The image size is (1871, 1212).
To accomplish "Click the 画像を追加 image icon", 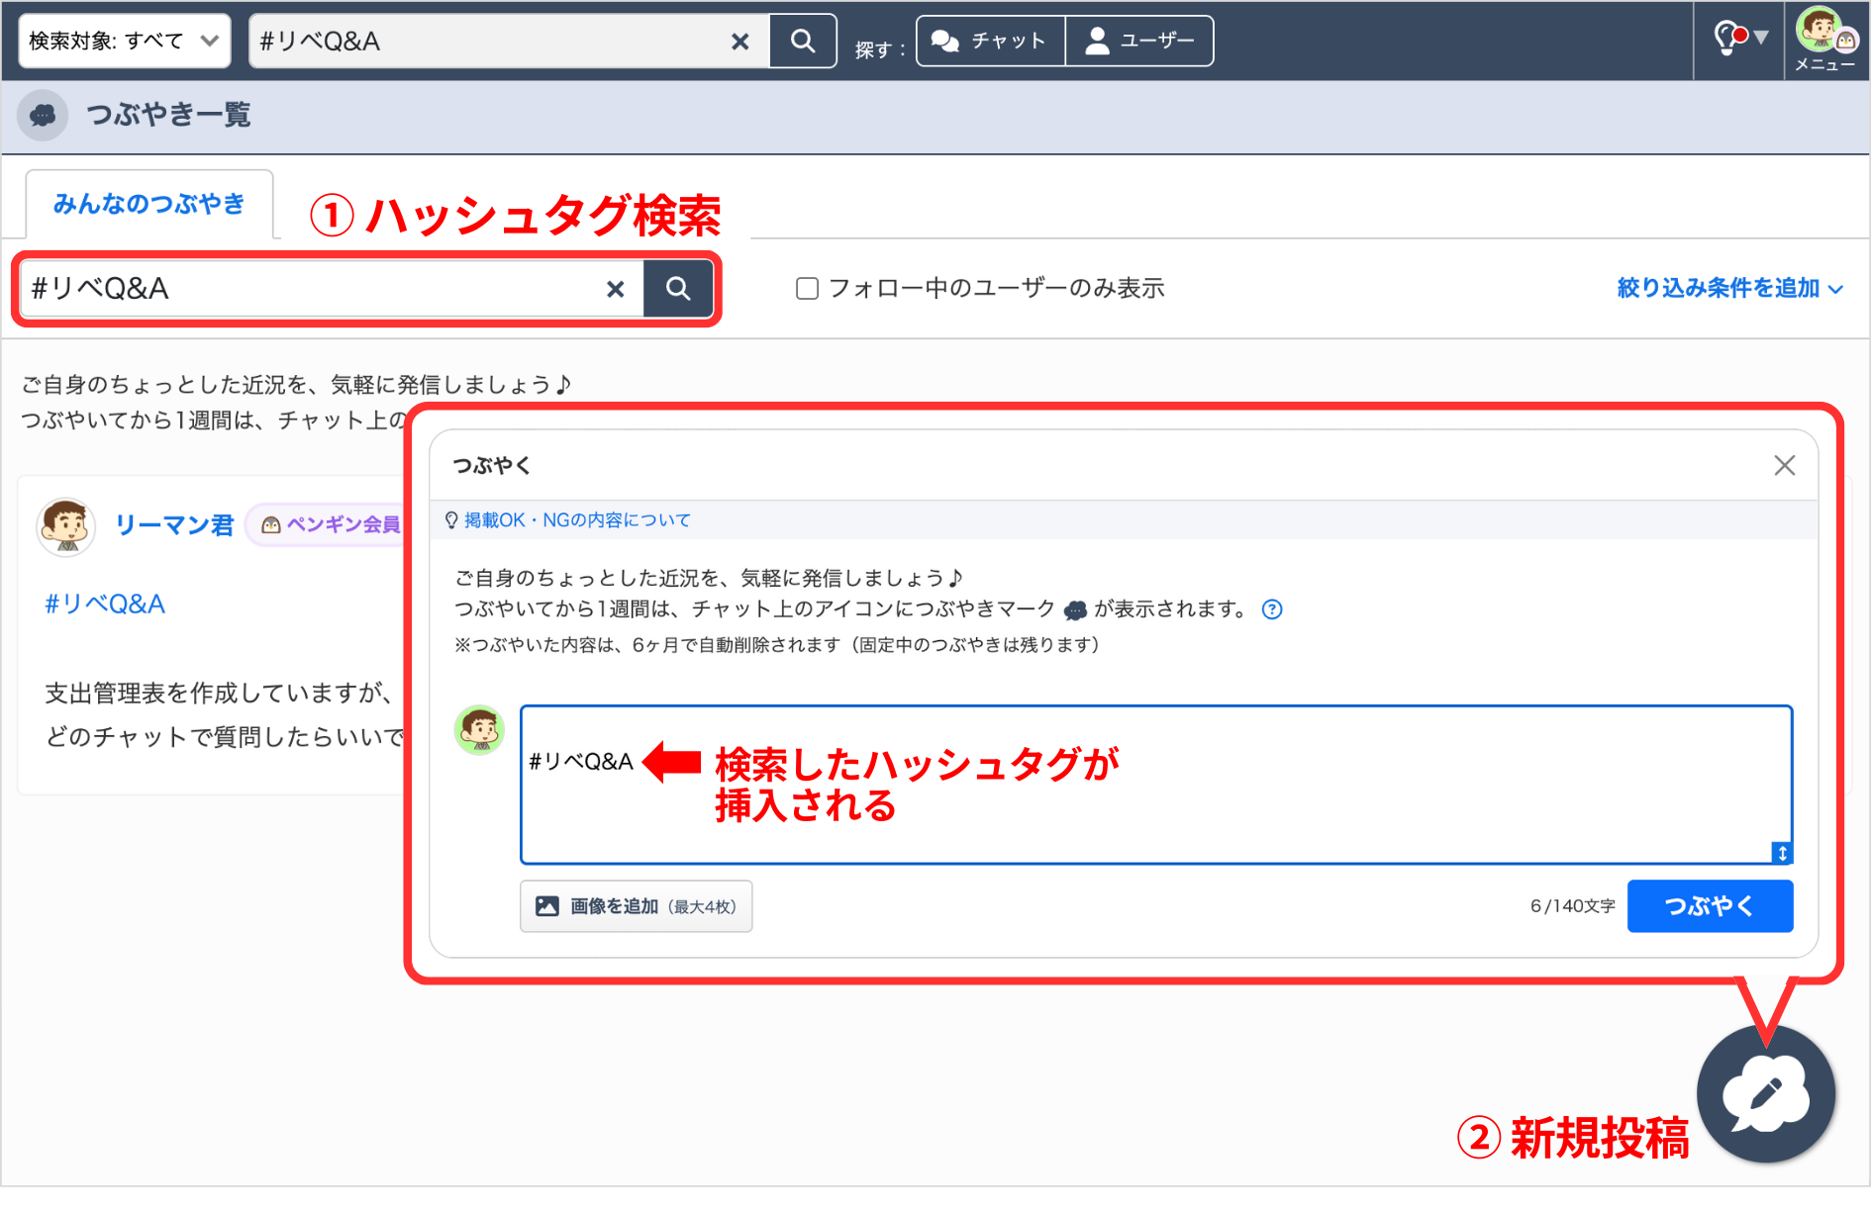I will click(x=548, y=905).
